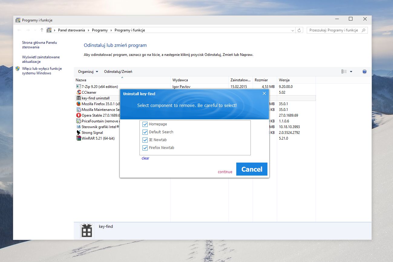
Task: Click the 7-Zip icon in the program list
Action: [79, 87]
